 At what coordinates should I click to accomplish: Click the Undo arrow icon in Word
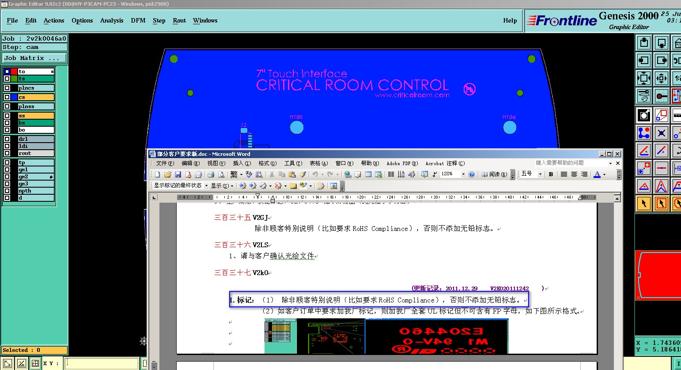pos(315,174)
